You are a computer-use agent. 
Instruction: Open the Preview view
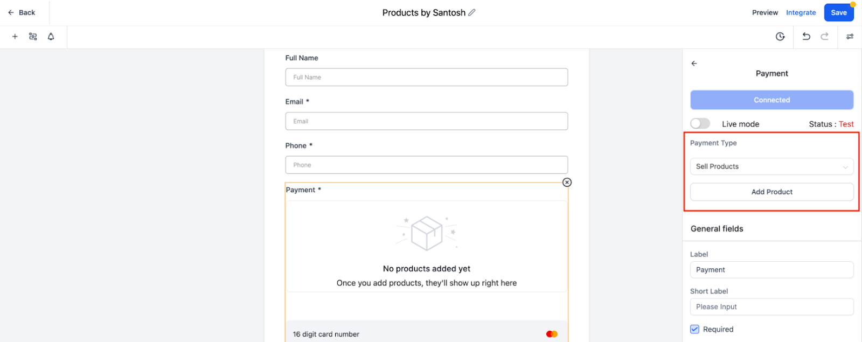click(x=765, y=12)
